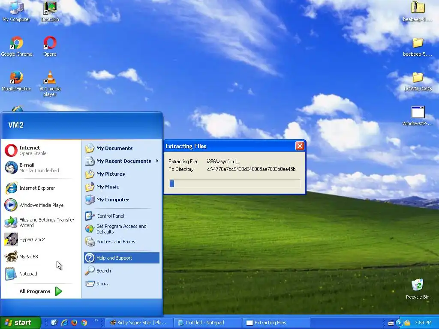Open the Recycle Bin
Screen dimensions: 439x329
click(418, 289)
